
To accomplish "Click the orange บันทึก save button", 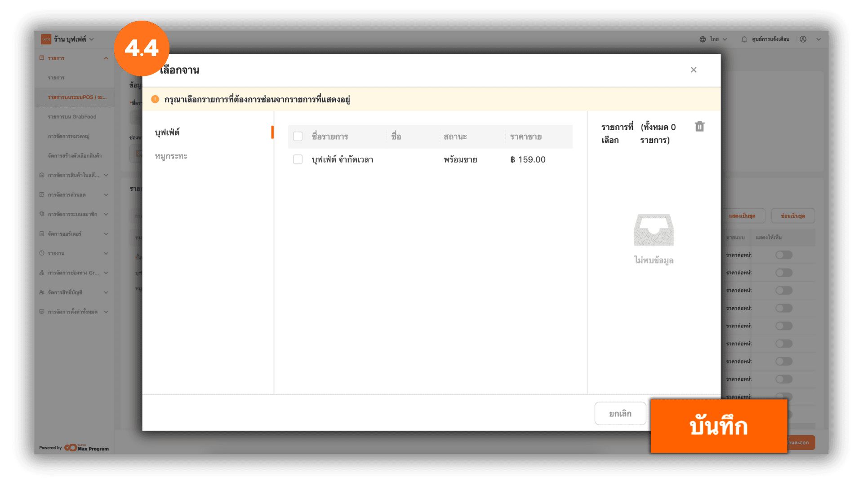I will (x=718, y=426).
